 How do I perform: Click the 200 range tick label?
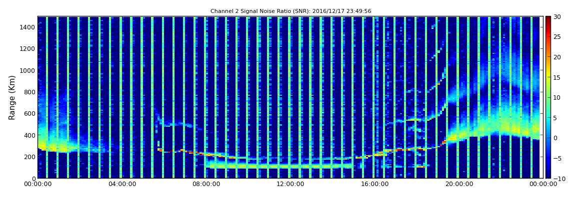29,157
